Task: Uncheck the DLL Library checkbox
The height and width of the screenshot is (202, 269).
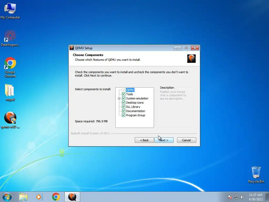Action: point(123,107)
